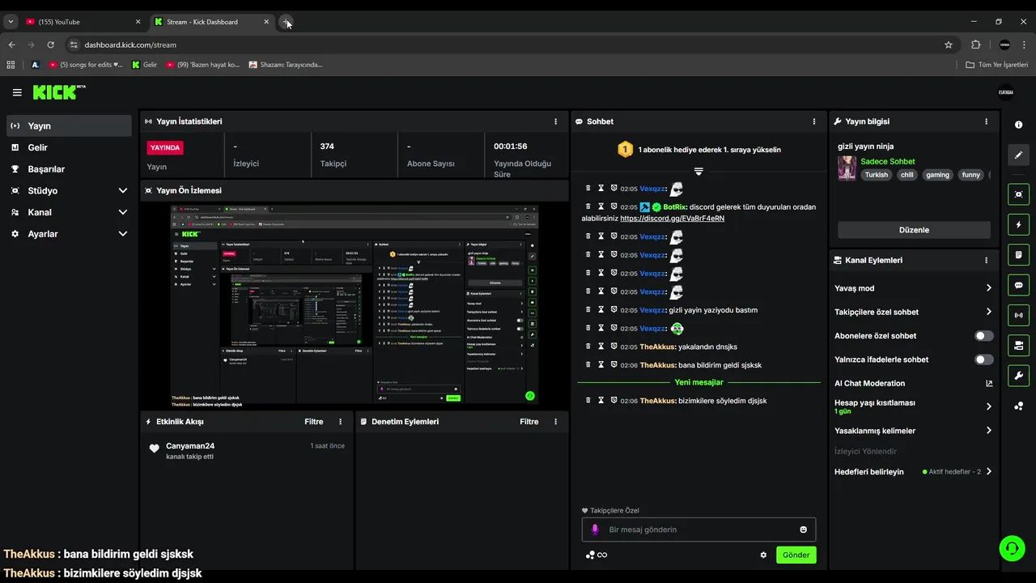
Task: Open Kanal Eylemleri panel options menu
Action: pos(986,261)
